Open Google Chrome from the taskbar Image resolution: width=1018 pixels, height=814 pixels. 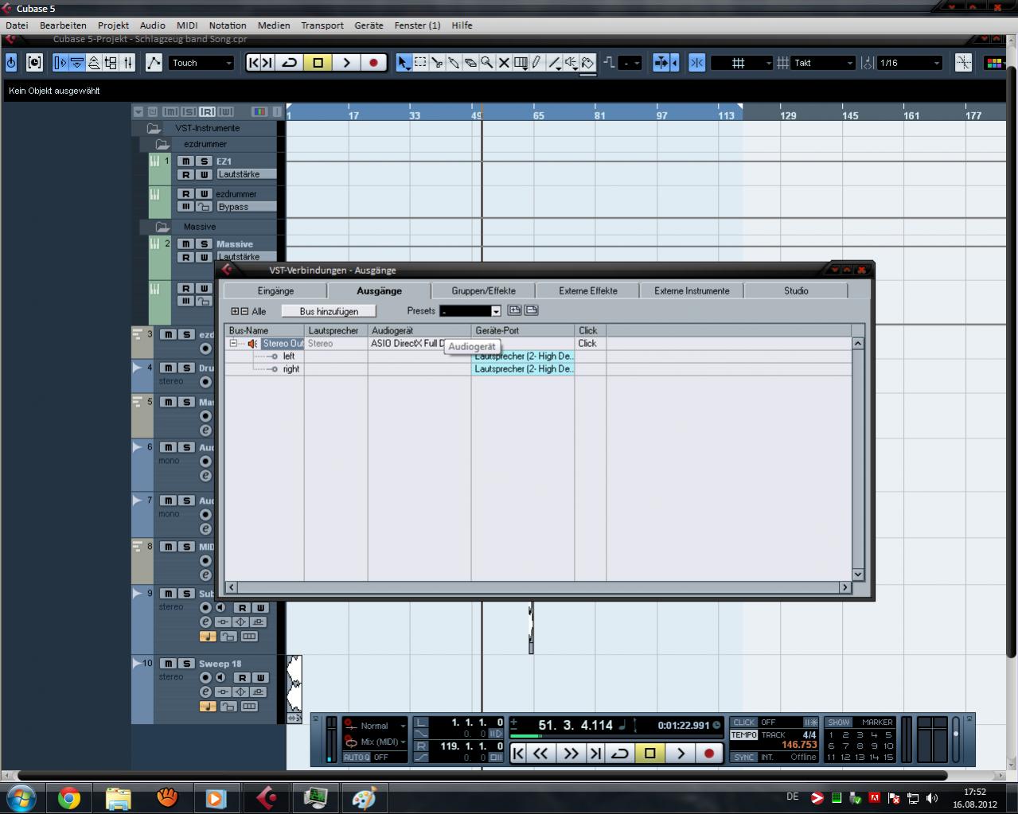point(69,797)
